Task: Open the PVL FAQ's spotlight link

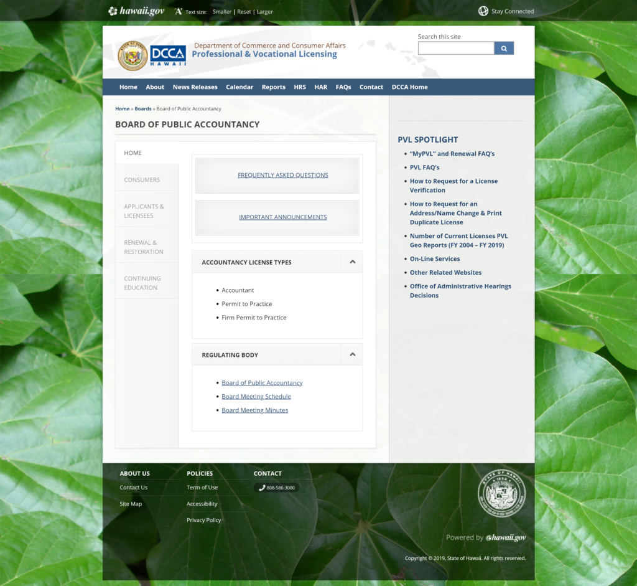Action: (x=424, y=167)
